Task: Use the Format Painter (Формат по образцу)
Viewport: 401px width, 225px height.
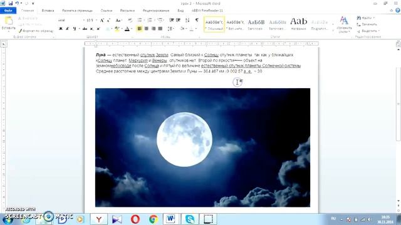Action: coord(36,31)
